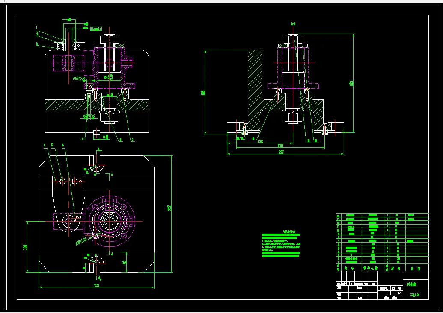Select the vertical 227 dimension beside plan view
443x313 pixels.
[x=169, y=208]
